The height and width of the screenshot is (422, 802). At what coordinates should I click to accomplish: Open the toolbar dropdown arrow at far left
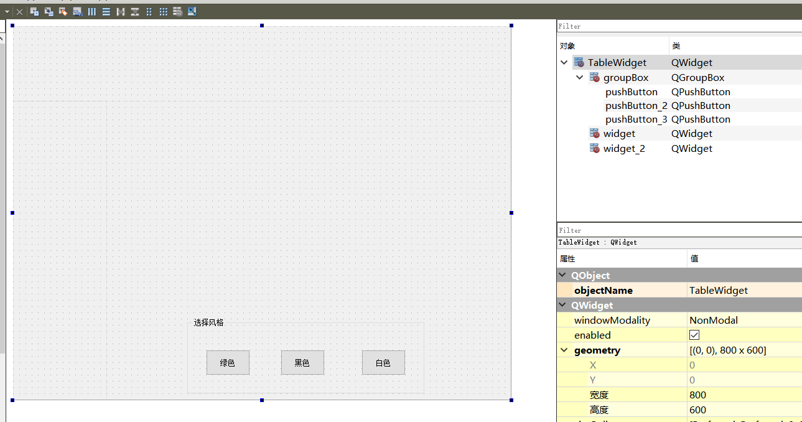tap(7, 12)
